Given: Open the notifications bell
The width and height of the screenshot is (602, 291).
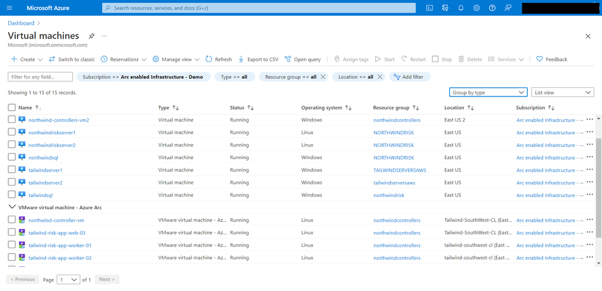Looking at the screenshot, I should [461, 8].
